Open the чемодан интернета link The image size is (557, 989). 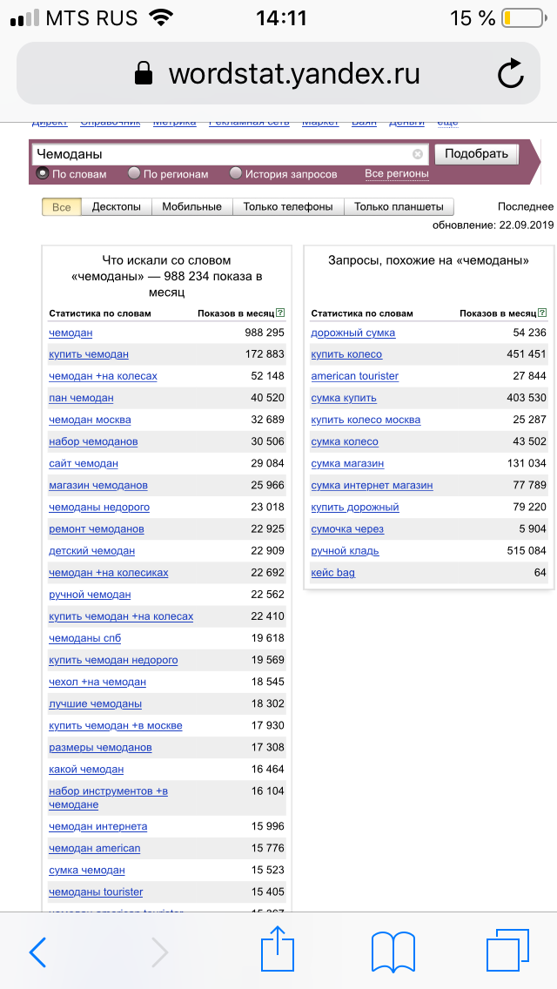(x=97, y=826)
